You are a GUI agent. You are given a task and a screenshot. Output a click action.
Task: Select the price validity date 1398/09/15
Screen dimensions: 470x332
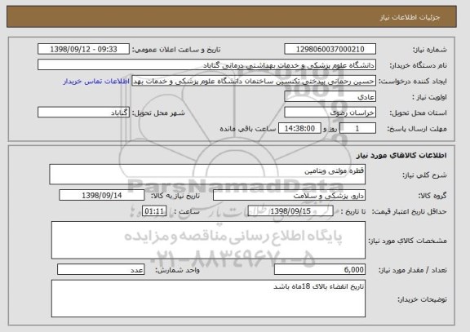click(x=290, y=211)
